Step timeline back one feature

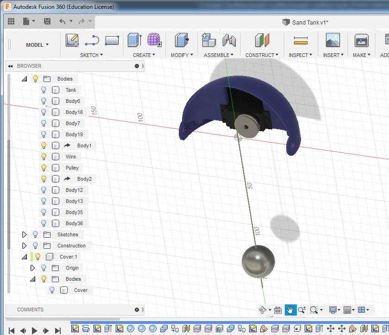click(23, 330)
